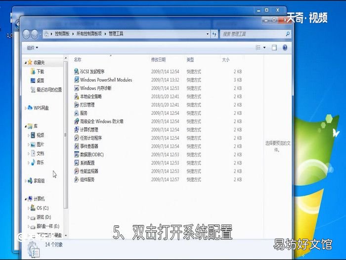346x260 pixels.
Task: Select 视频 library
Action: (37, 135)
